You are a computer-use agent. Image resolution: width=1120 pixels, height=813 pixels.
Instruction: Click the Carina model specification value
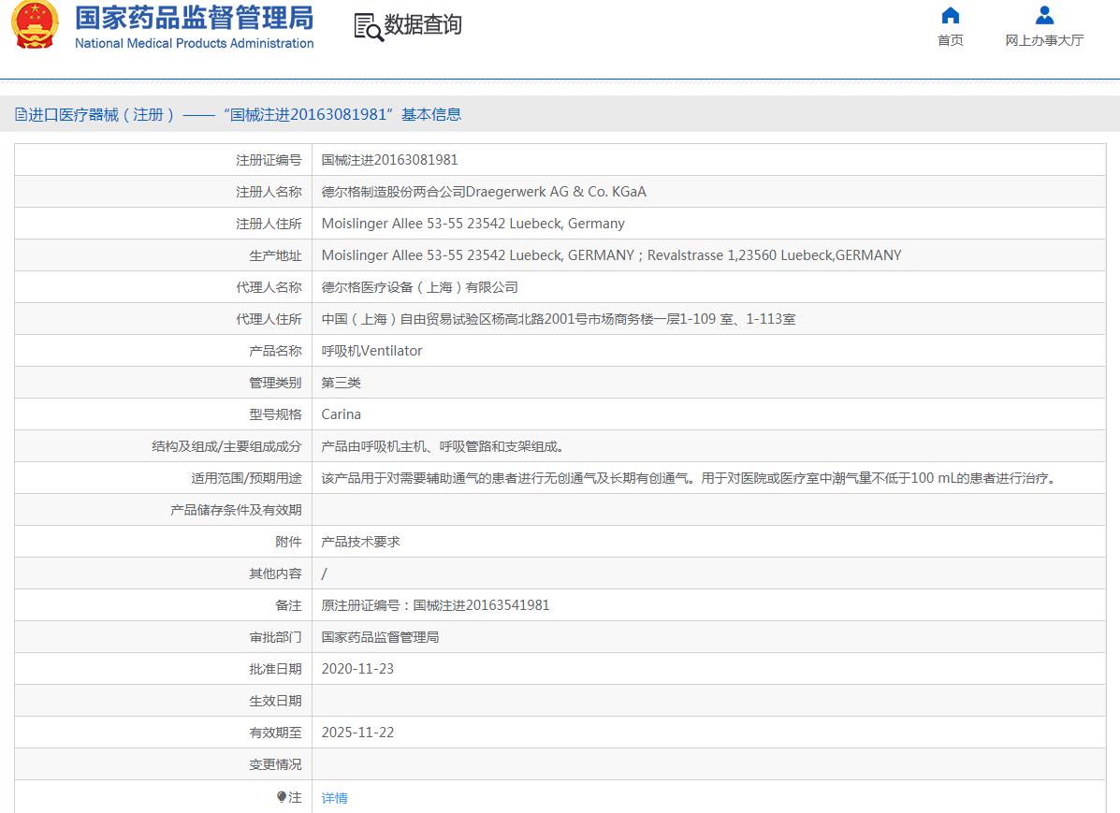click(341, 414)
